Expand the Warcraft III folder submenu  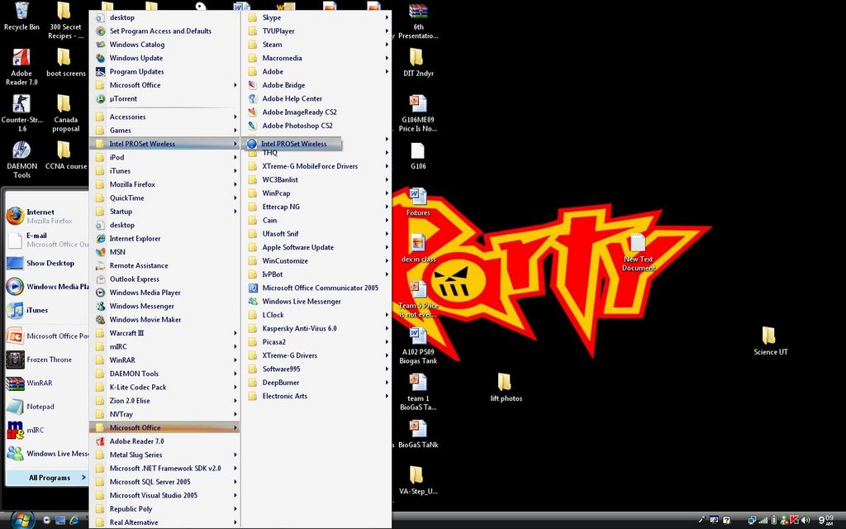click(x=164, y=333)
